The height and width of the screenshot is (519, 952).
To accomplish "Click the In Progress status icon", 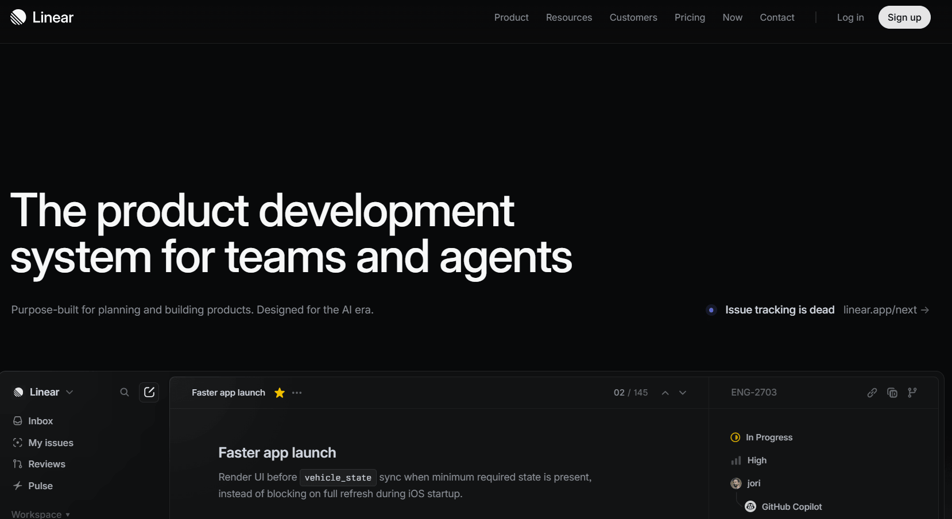I will pyautogui.click(x=736, y=437).
